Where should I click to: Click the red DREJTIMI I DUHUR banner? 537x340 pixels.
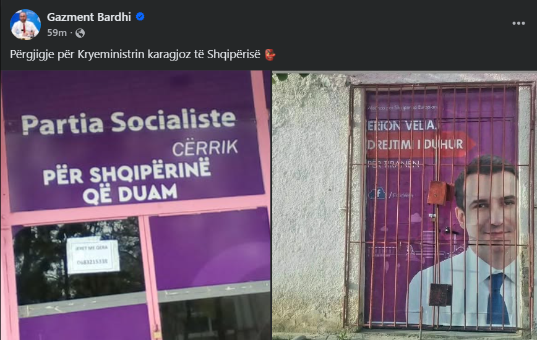[x=421, y=145]
